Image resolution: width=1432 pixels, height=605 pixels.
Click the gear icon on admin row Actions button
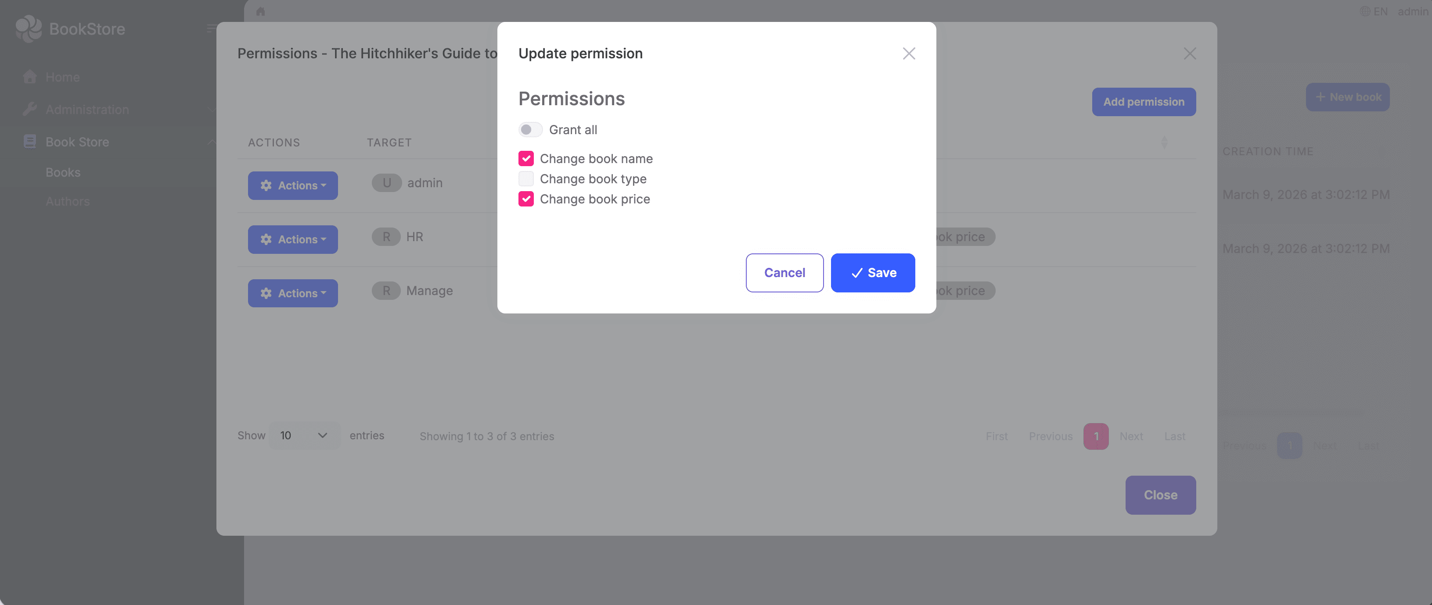coord(266,185)
